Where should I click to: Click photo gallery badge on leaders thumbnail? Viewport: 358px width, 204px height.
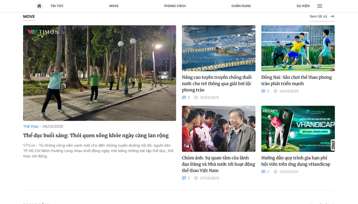click(x=187, y=146)
